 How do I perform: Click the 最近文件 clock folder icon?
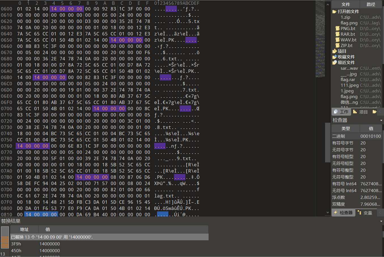334,63
